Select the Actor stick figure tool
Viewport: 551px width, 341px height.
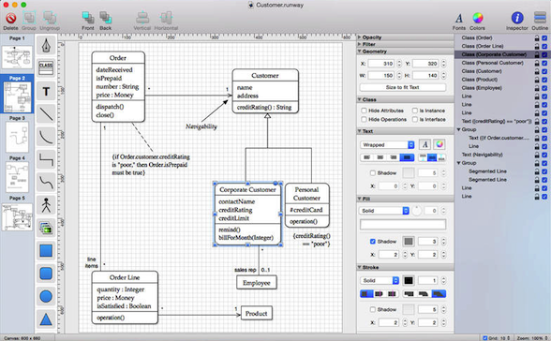[46, 205]
